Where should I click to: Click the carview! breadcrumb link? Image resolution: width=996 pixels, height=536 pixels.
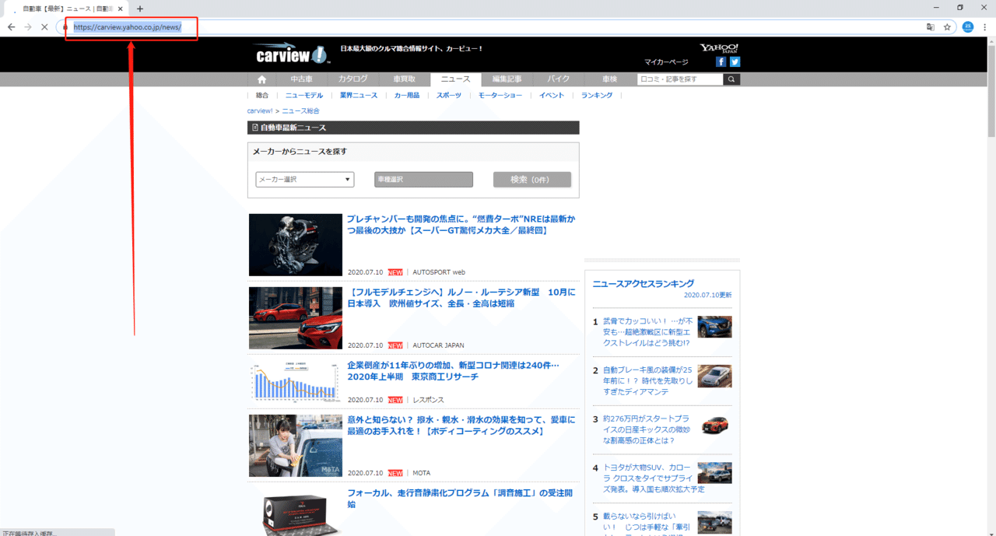coord(260,111)
